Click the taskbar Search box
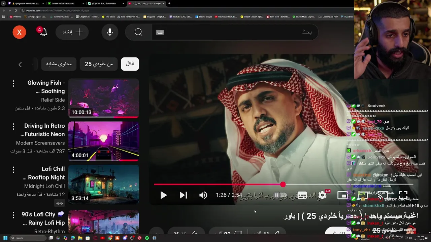The height and width of the screenshot is (242, 431). click(28, 238)
